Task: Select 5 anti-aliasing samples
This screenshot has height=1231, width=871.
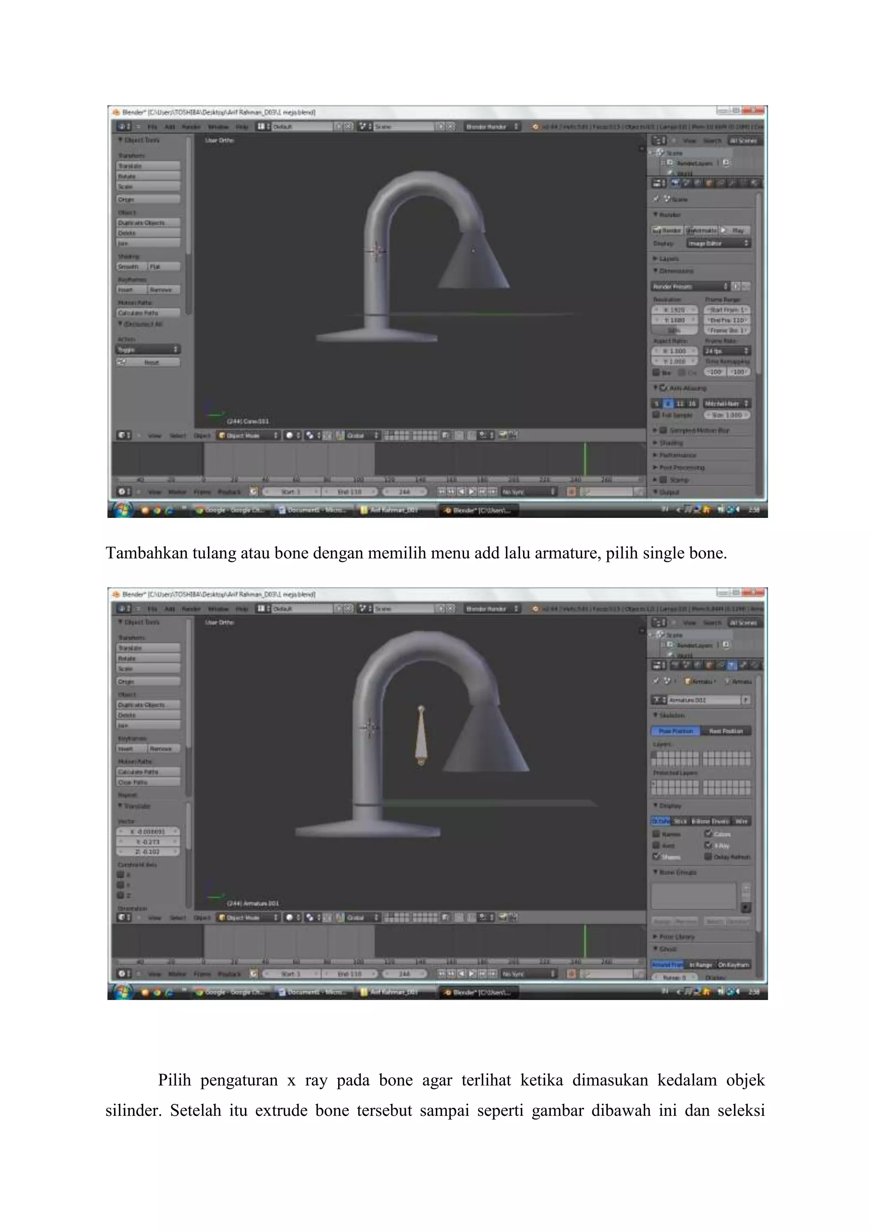Action: pos(657,403)
